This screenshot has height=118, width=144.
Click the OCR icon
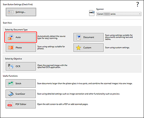coord(11,66)
